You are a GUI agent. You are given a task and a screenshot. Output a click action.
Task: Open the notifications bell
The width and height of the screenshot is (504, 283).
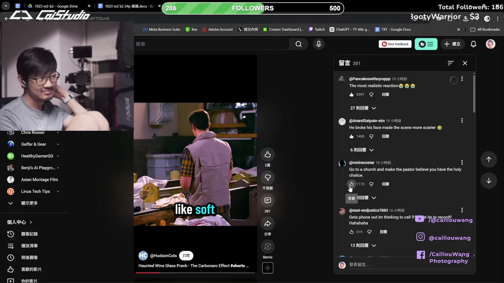474,44
